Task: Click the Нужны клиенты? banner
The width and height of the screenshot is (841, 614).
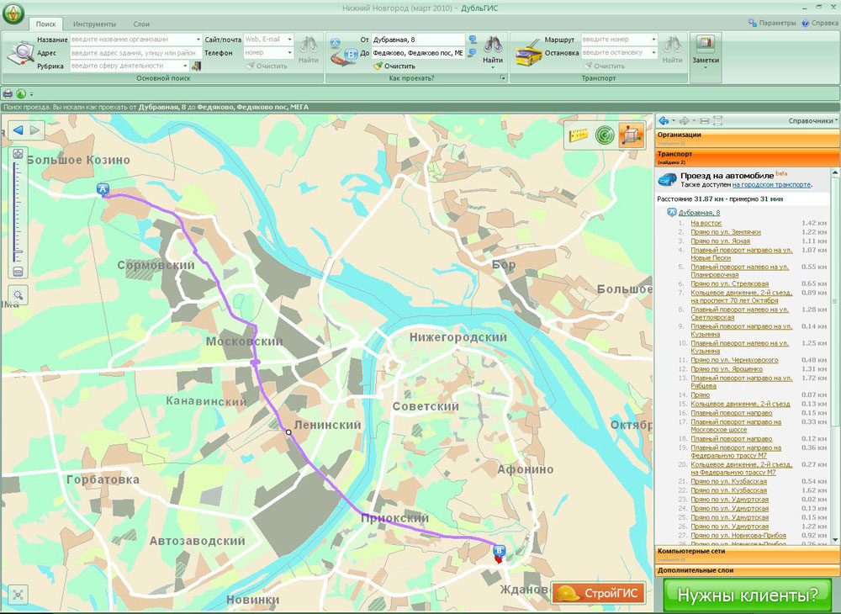Action: coord(747,594)
